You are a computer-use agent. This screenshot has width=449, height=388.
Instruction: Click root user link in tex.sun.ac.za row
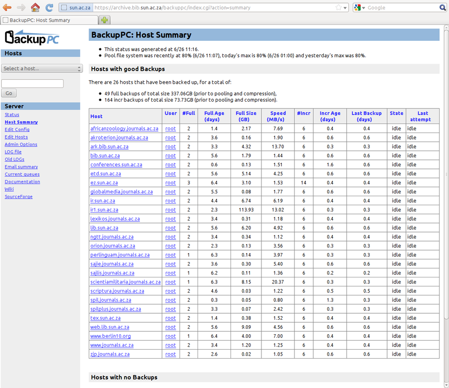point(171,318)
